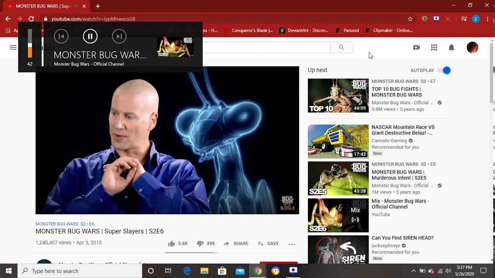This screenshot has width=495, height=278.
Task: Click the MONSTER BUG WARS S2 • E6 link
Action: 65,224
